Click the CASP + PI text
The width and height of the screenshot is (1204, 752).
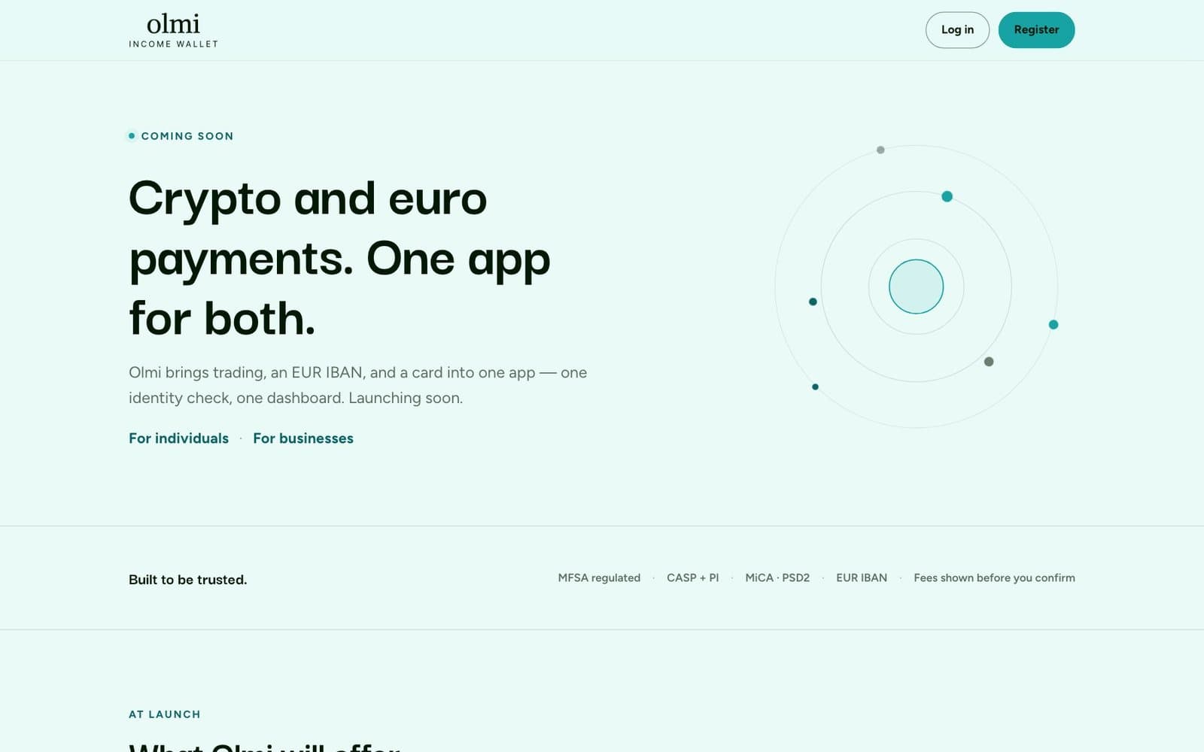tap(693, 578)
